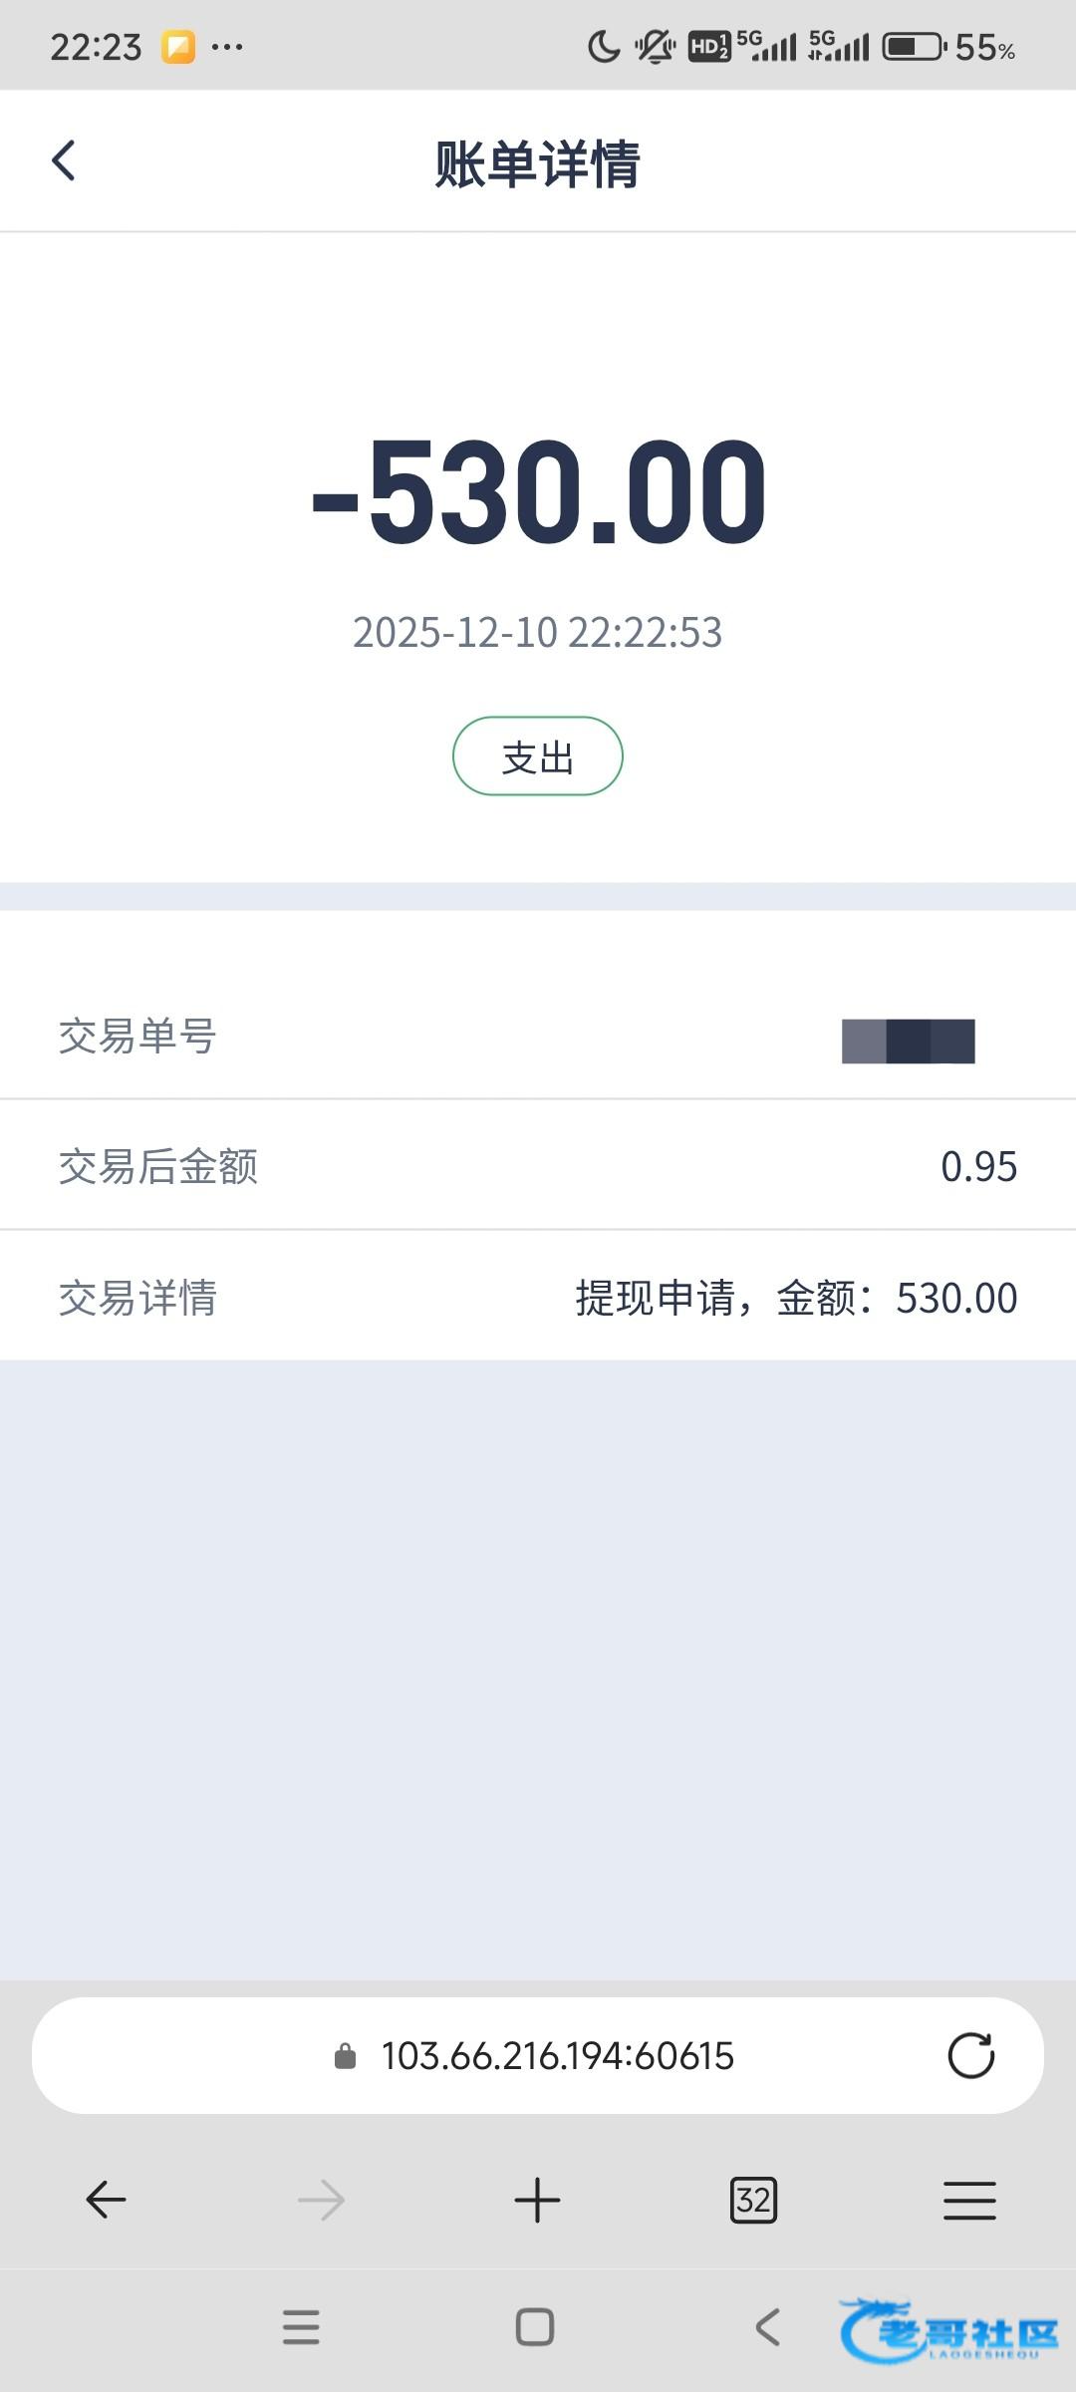Tap the transaction timestamp 2025-12-10 22:22:53
Viewport: 1076px width, 2392px height.
(538, 632)
